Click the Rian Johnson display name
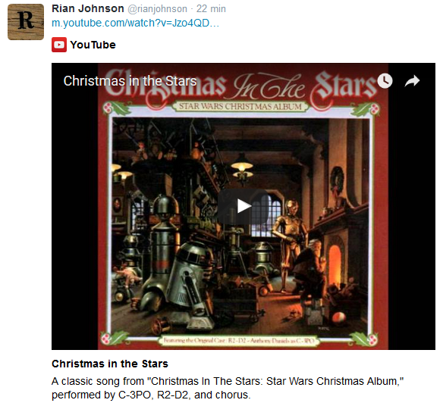 [x=88, y=8]
